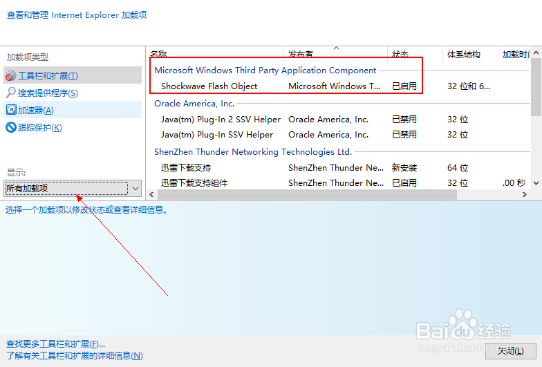Click the Tracking Protection blocked icon
This screenshot has width=542, height=367.
(x=11, y=127)
